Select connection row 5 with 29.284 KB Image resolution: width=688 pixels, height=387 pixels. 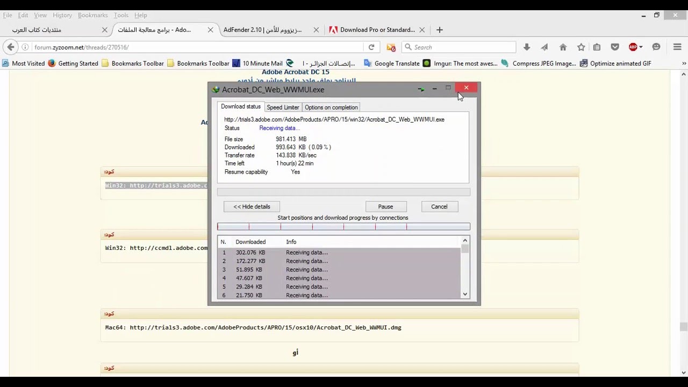pos(339,287)
